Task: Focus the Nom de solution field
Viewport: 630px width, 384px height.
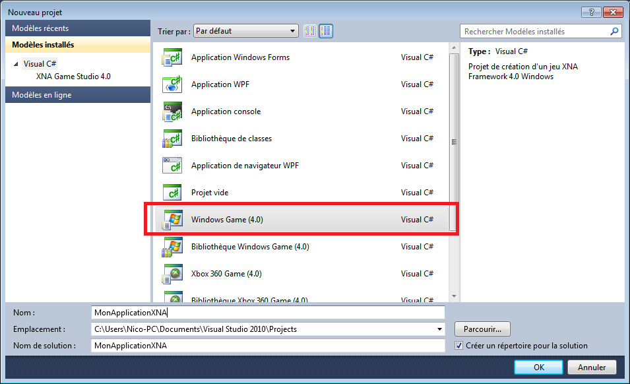Action: coord(268,346)
